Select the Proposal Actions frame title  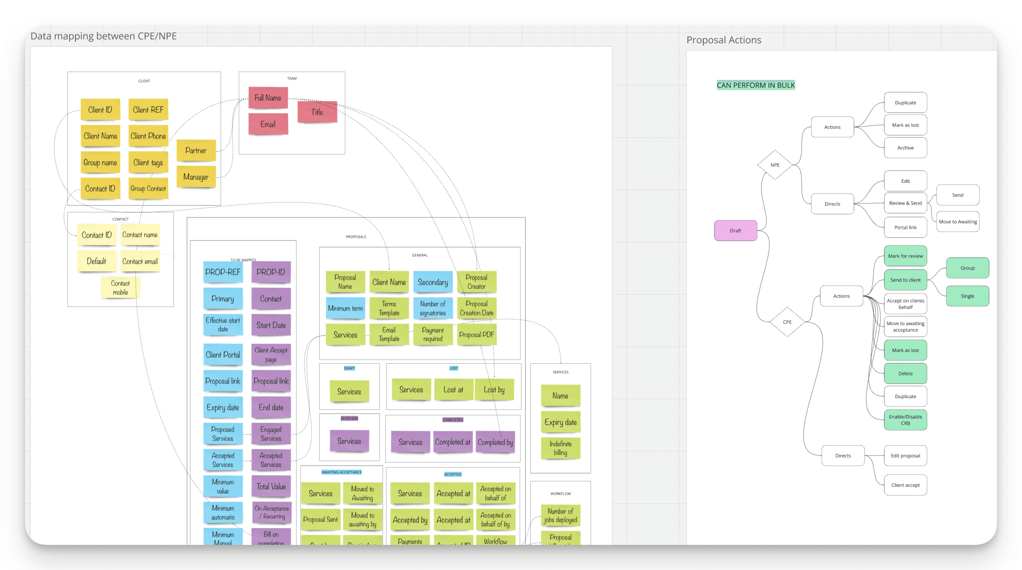tap(724, 40)
